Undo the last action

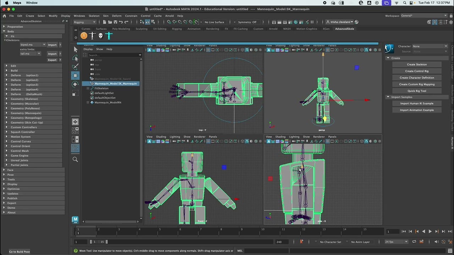(121, 22)
